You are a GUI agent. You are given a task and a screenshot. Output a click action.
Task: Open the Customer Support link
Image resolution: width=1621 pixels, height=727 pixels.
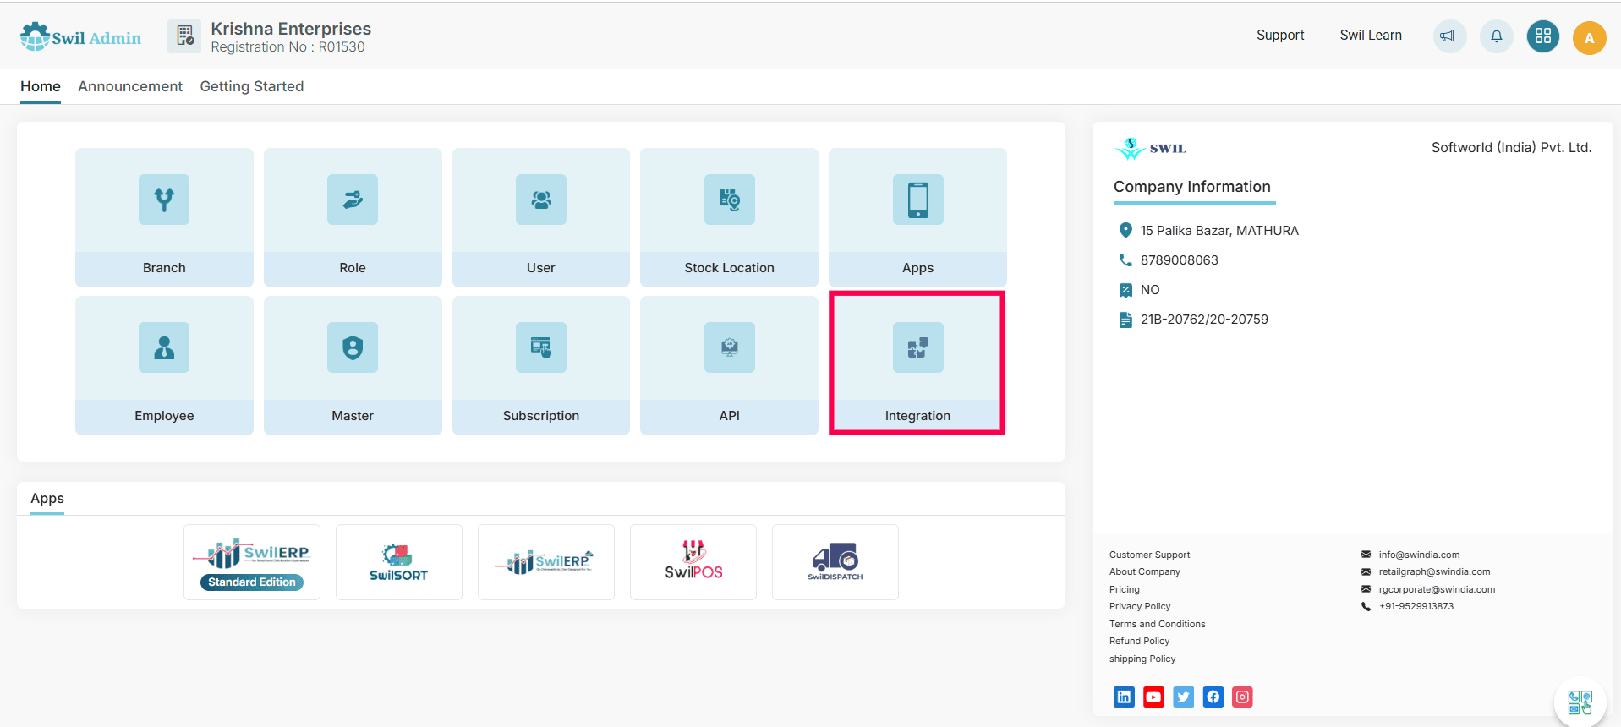[1149, 555]
